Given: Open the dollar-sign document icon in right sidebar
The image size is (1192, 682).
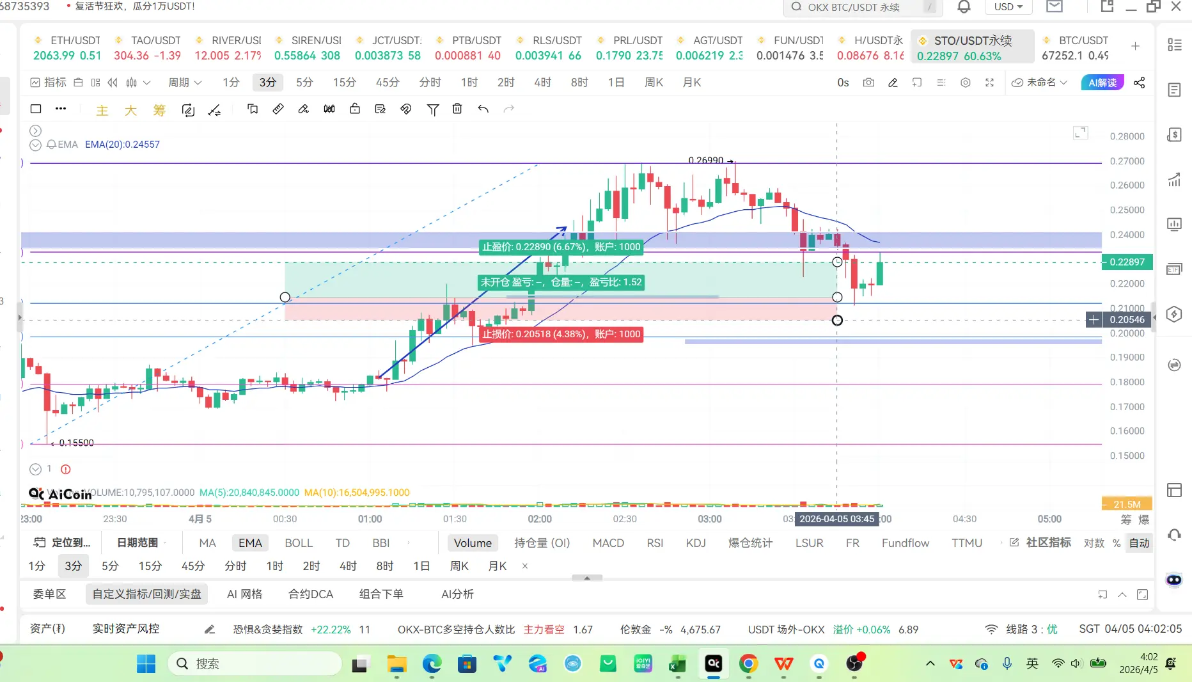Looking at the screenshot, I should click(x=1174, y=135).
